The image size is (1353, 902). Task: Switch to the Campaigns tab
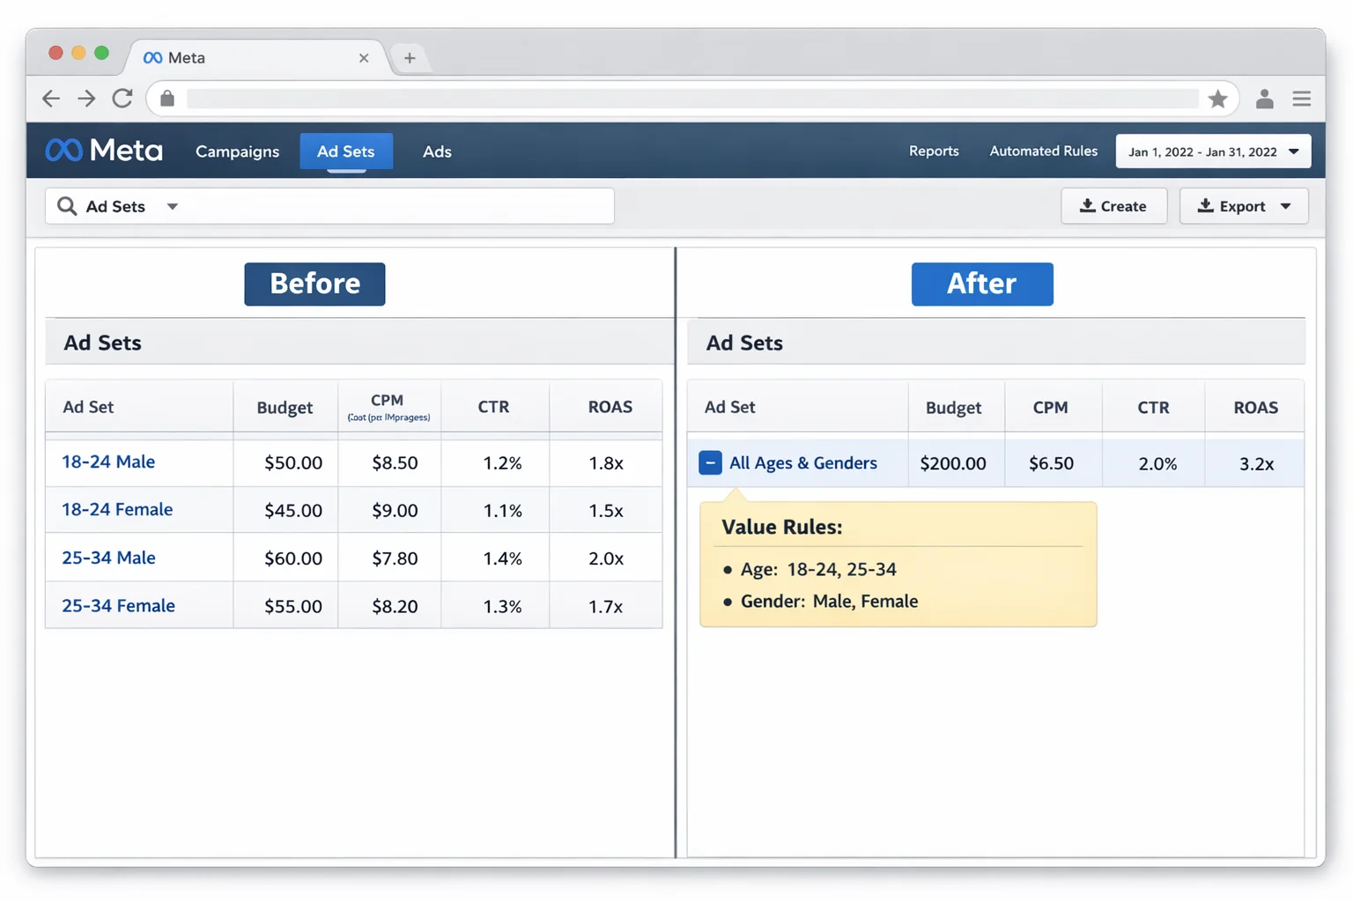click(237, 152)
